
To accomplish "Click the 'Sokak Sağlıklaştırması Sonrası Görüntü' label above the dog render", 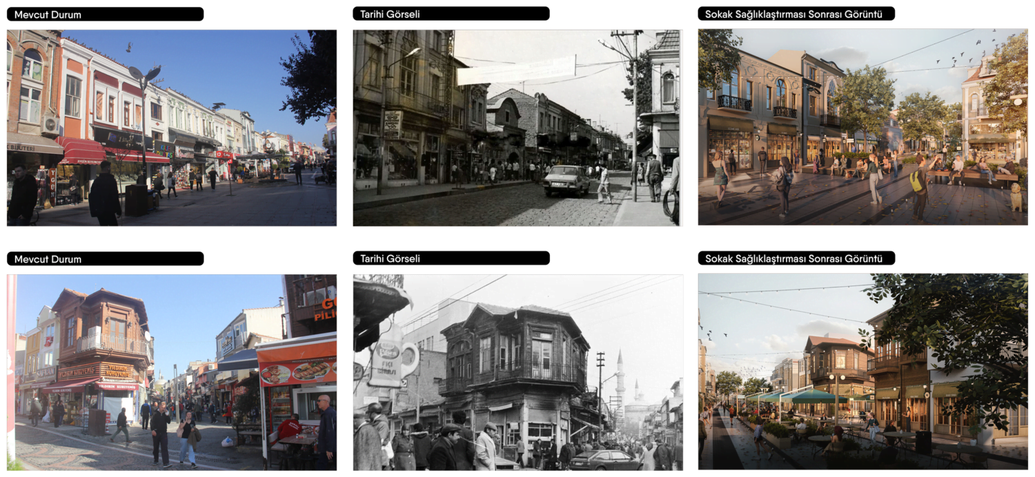I will [x=793, y=14].
